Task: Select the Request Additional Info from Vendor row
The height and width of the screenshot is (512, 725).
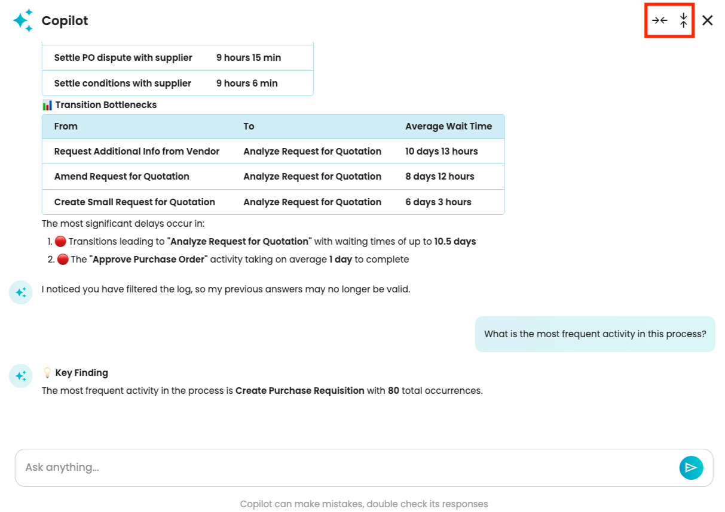Action: click(137, 152)
